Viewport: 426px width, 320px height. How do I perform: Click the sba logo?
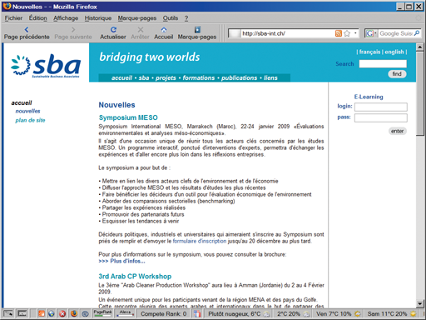point(46,66)
